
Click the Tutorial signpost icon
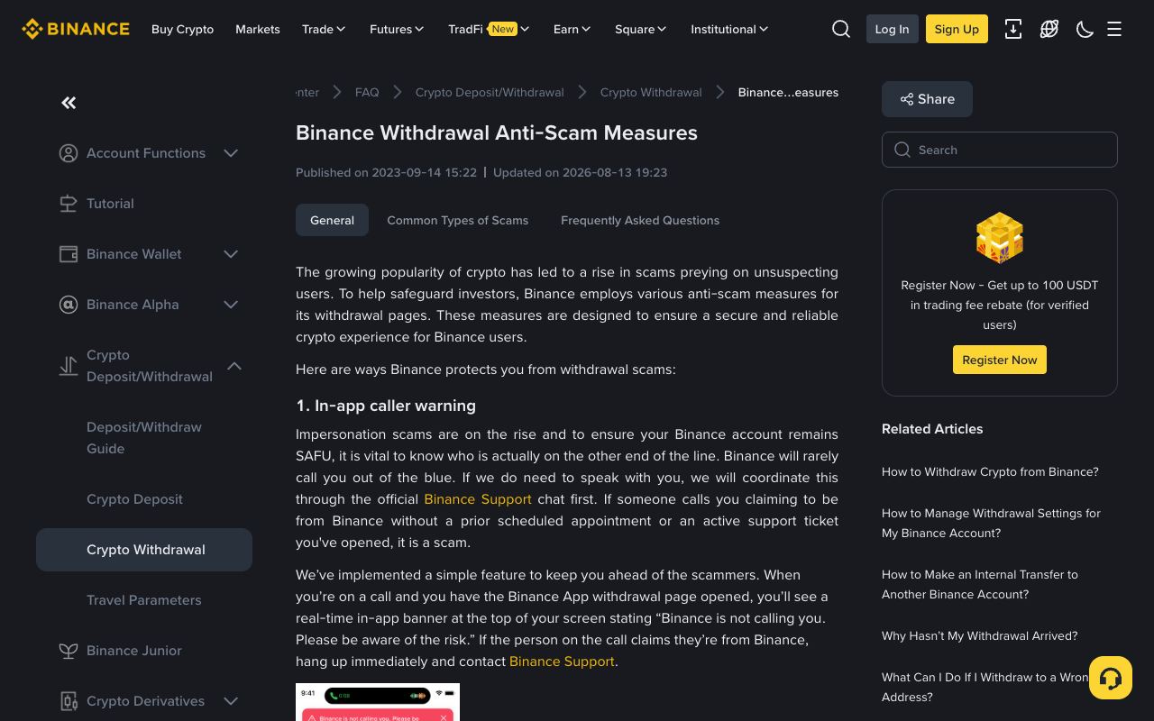(69, 204)
